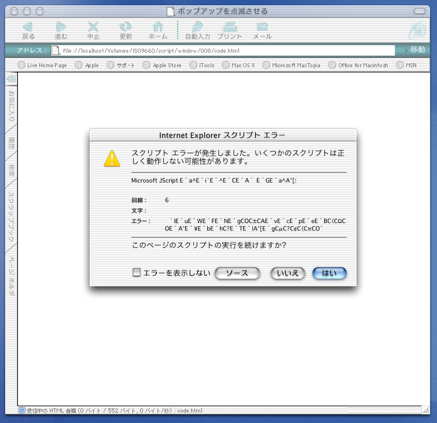Open the iTools favorites link
The width and height of the screenshot is (437, 423).
tap(202, 65)
